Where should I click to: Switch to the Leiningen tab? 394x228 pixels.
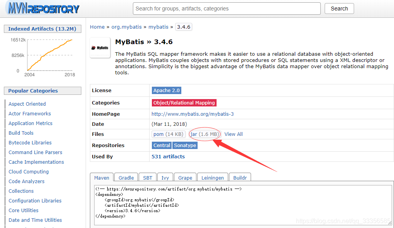213,178
